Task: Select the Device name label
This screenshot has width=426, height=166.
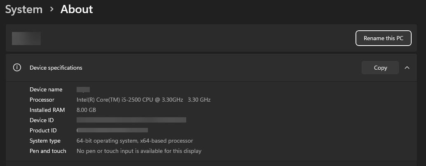Action: pos(46,89)
